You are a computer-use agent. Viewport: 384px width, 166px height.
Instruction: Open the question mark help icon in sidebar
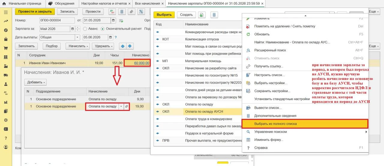6,138
